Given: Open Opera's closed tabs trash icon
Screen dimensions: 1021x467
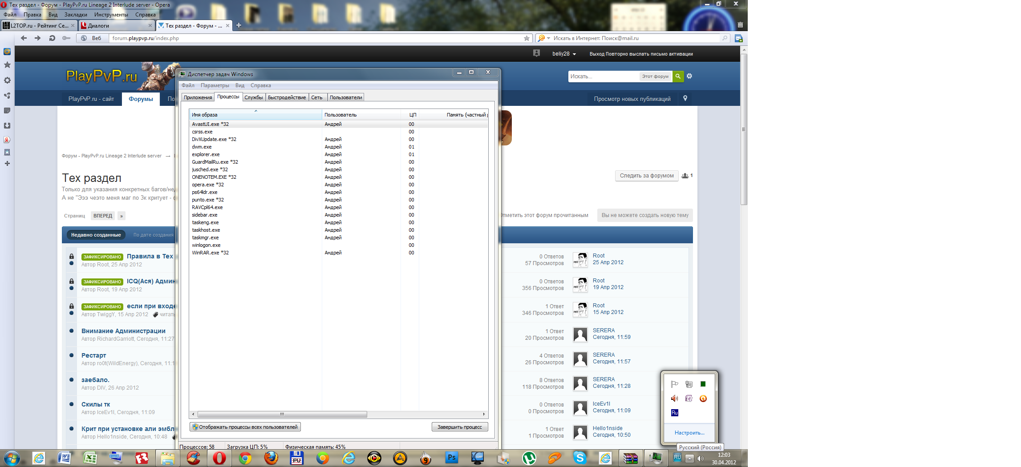Looking at the screenshot, I should pos(740,25).
